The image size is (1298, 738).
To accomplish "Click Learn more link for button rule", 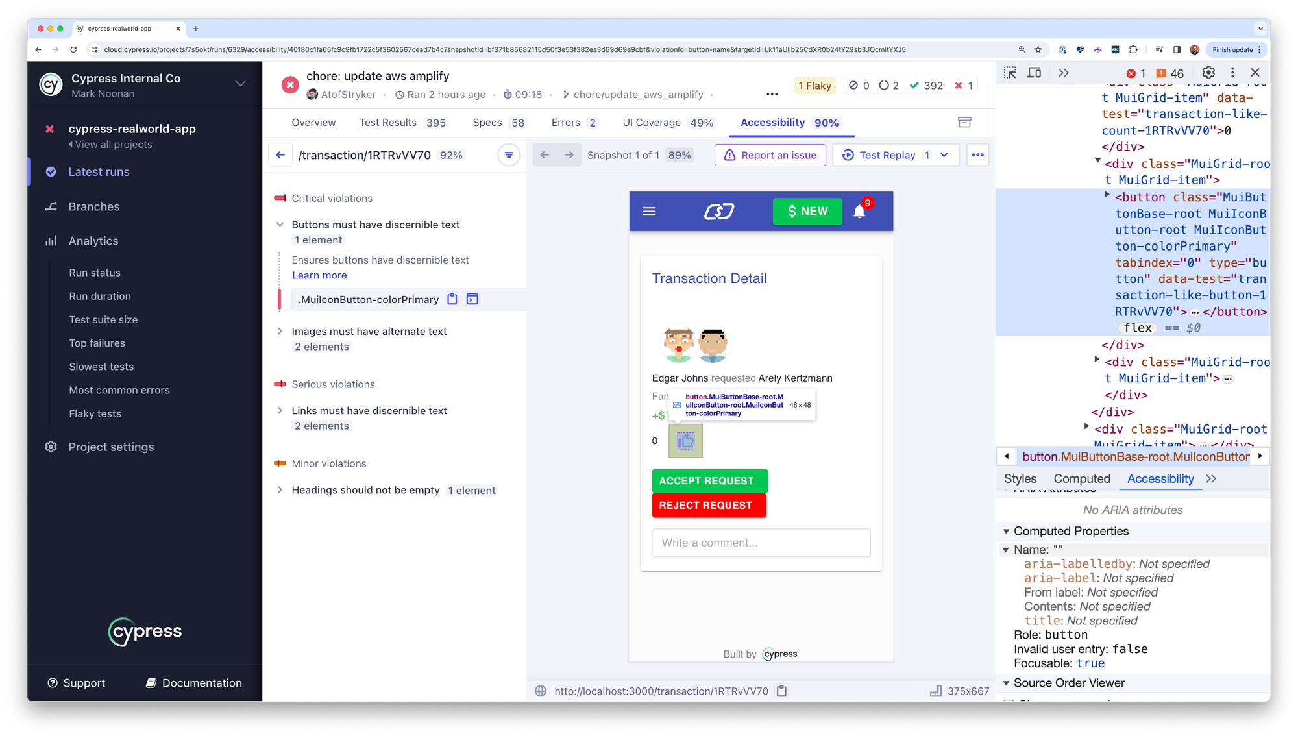I will click(x=318, y=275).
